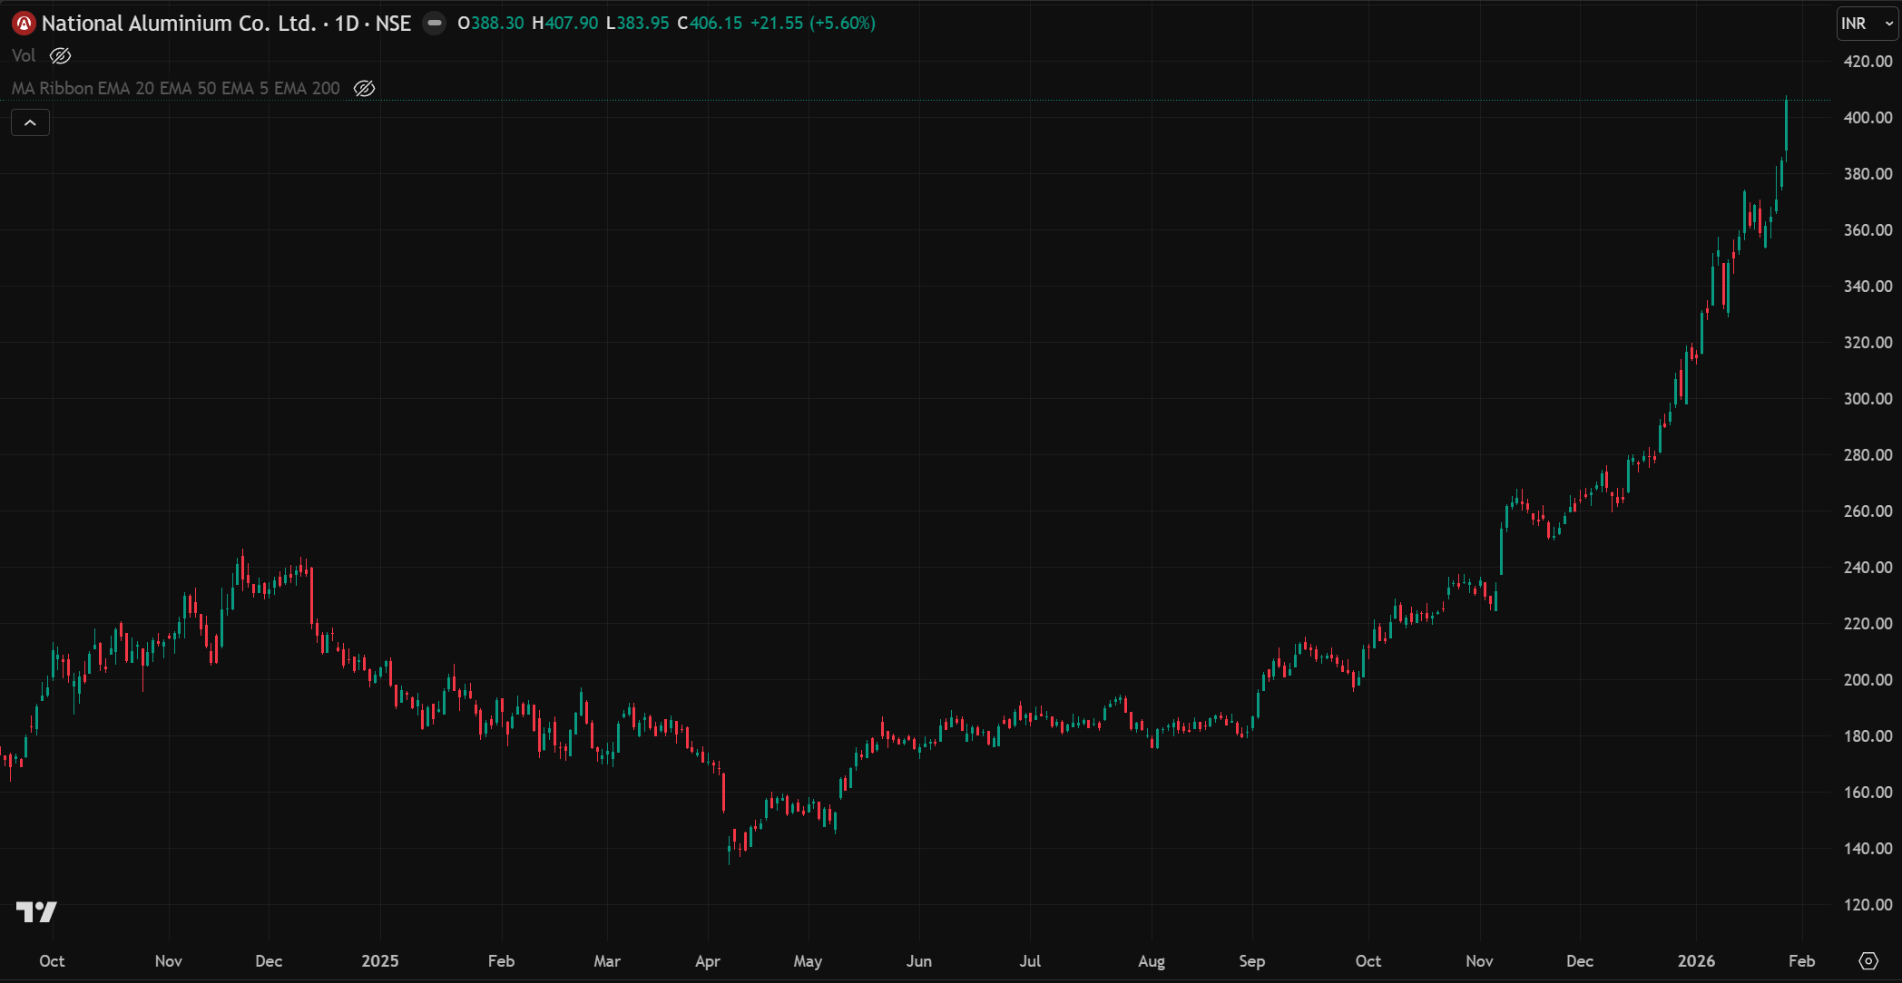
Task: Click the Apr label on time axis
Action: 707,961
